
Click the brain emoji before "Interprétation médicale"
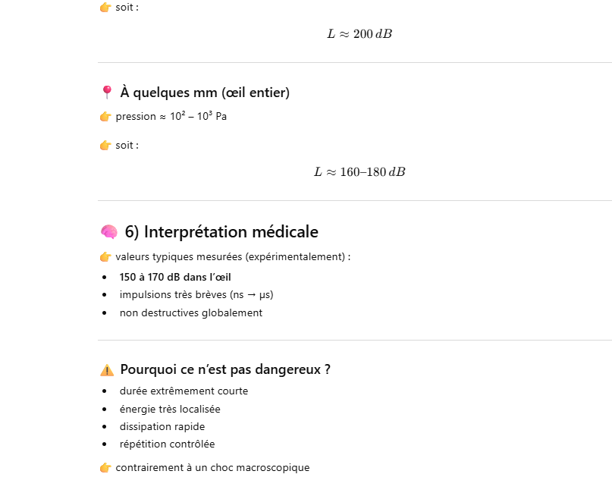click(x=108, y=232)
